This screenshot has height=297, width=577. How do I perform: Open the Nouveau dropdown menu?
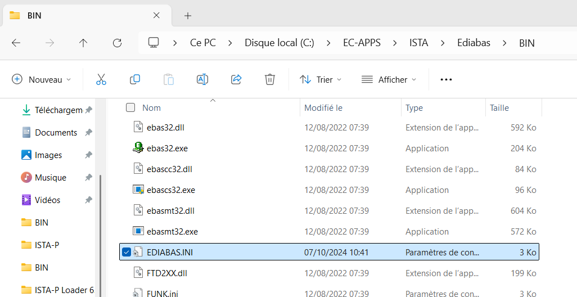tap(42, 79)
